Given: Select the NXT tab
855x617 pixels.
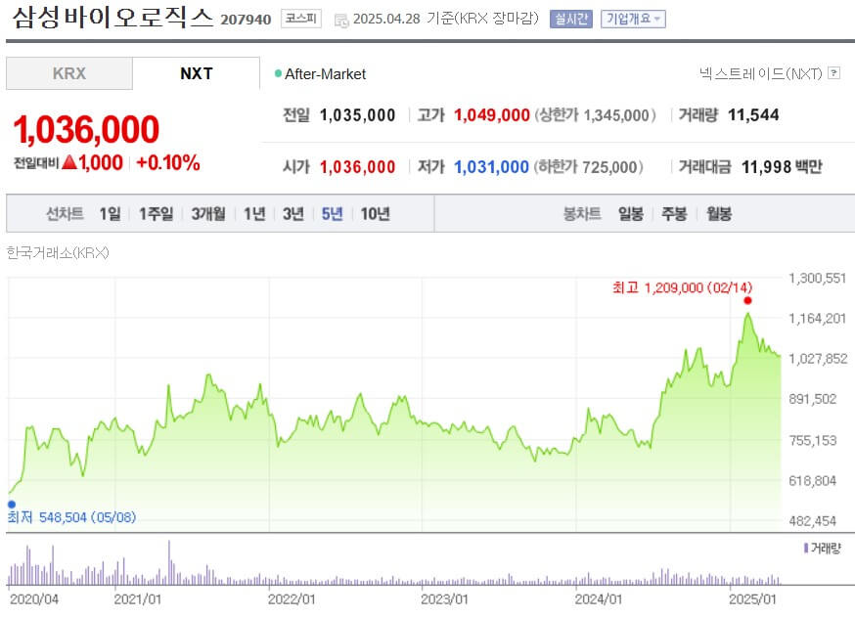Looking at the screenshot, I should tap(196, 72).
